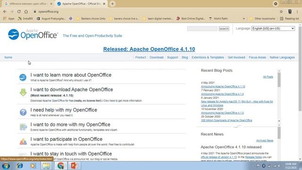Open the Bankers choice links bookmark folder
Image resolution: width=302 pixels, height=170 pixels.
click(x=91, y=18)
